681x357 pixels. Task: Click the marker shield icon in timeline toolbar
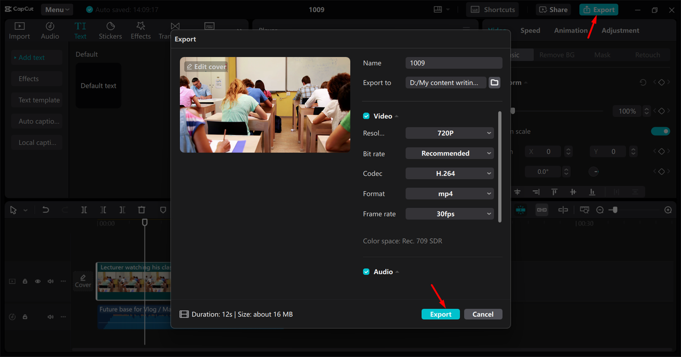pos(163,210)
